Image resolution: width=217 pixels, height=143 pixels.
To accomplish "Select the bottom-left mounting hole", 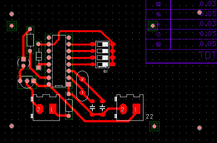I will tap(12, 126).
